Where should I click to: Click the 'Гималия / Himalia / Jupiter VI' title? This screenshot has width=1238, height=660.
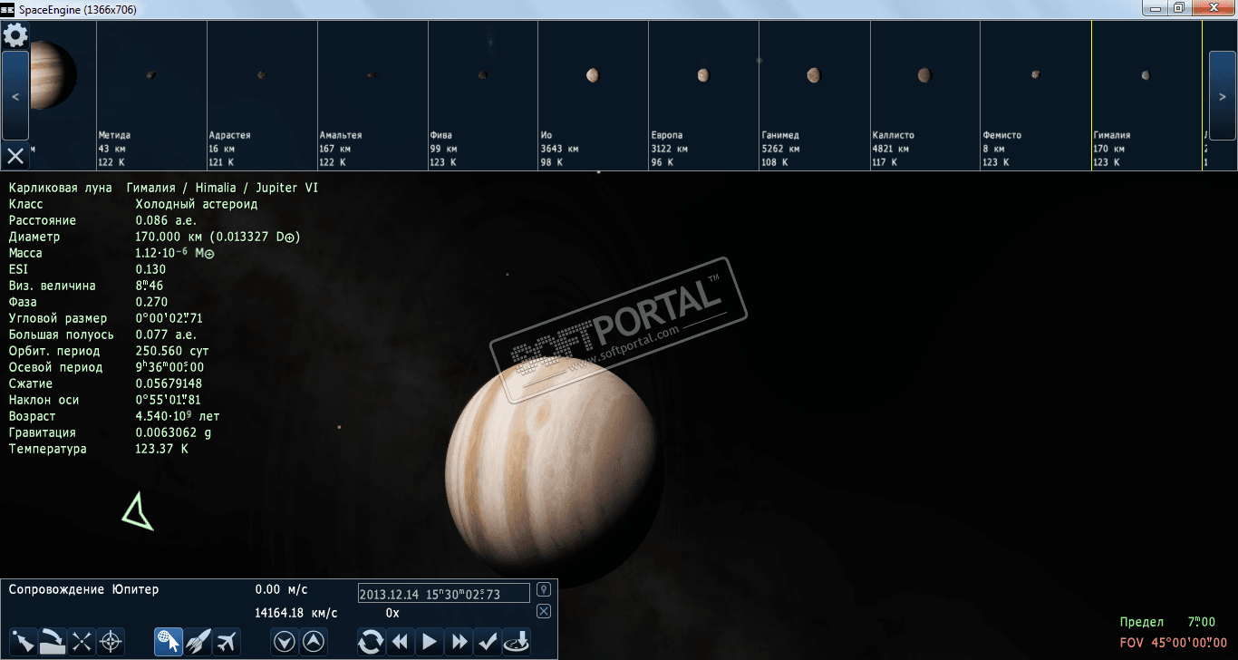(222, 188)
